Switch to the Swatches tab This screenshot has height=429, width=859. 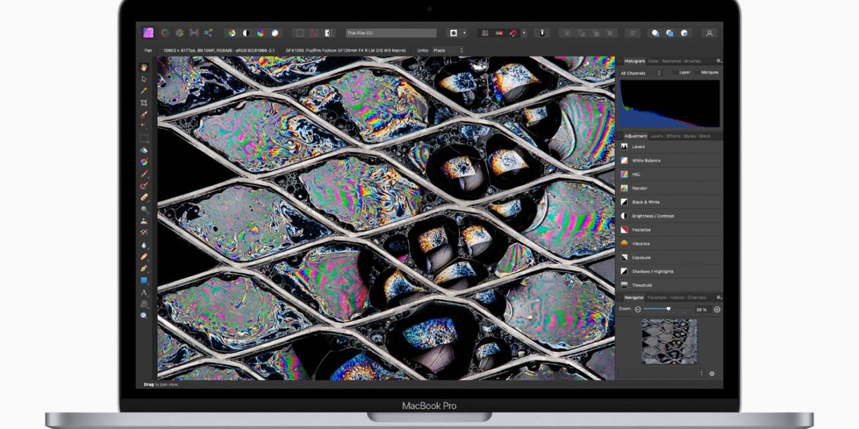click(671, 61)
